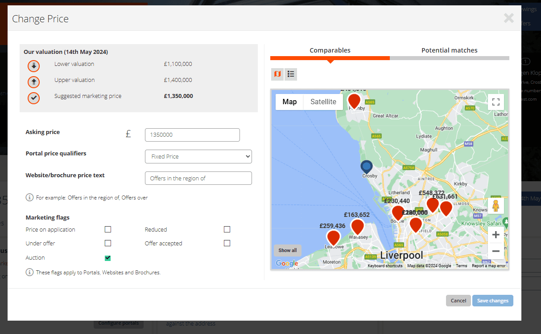Zoom in on the map

(x=496, y=235)
